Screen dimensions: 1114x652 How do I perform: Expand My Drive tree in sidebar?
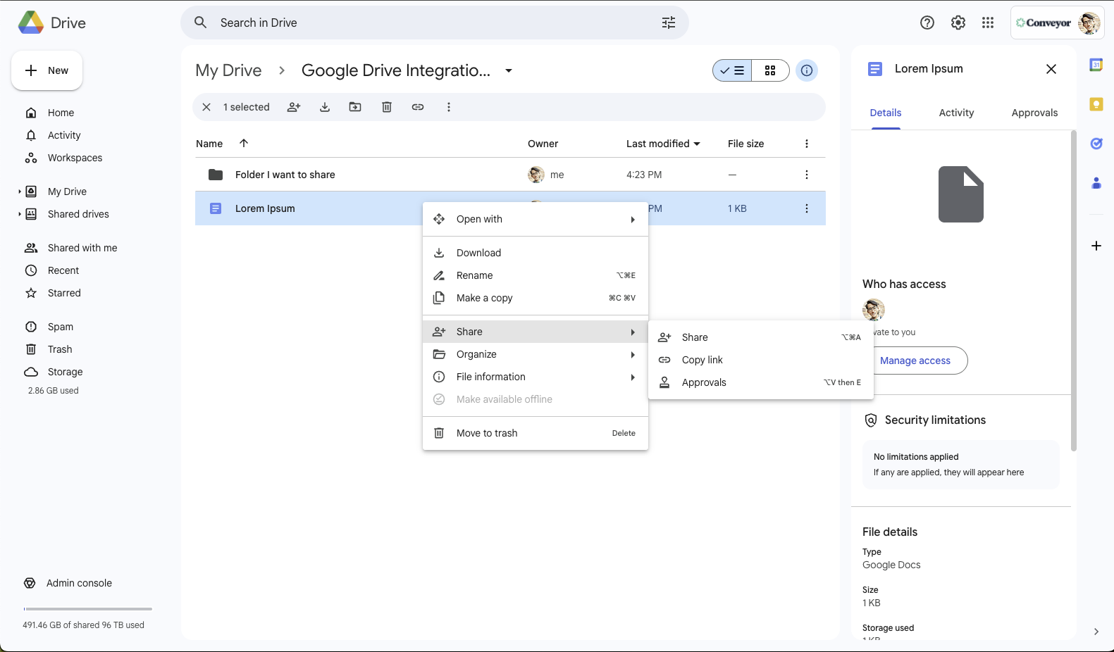click(20, 192)
